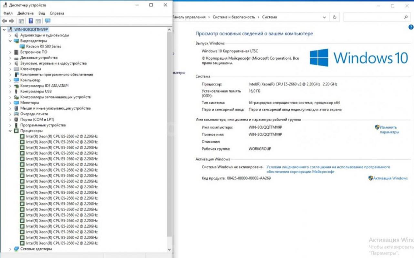Click the speaker icon beside Аудиовходы и аудиовыходы

16,35
